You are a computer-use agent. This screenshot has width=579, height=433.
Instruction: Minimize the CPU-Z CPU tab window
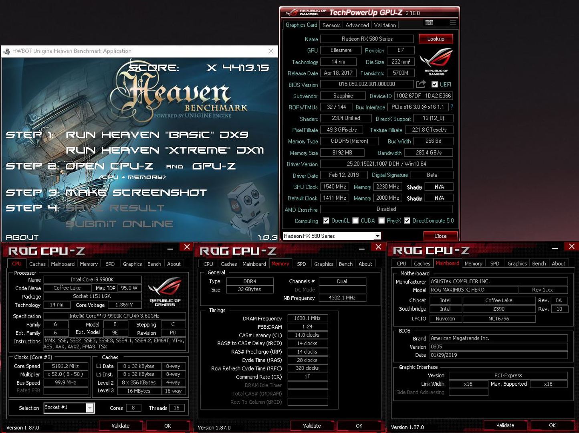[170, 249]
